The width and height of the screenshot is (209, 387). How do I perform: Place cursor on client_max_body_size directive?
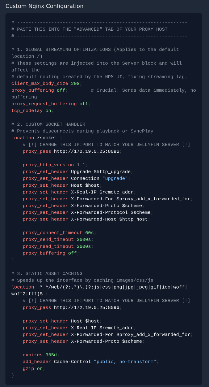tap(40, 84)
